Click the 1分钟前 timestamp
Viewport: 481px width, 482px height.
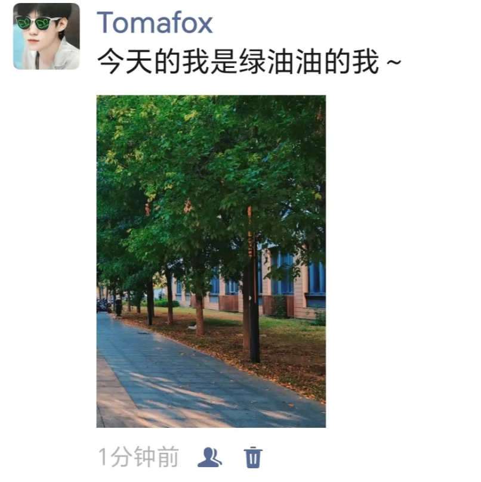coord(138,457)
